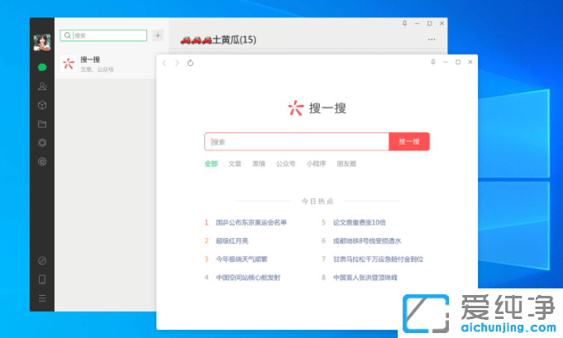Select the 文章 filter tab
The height and width of the screenshot is (338, 563).
point(235,164)
